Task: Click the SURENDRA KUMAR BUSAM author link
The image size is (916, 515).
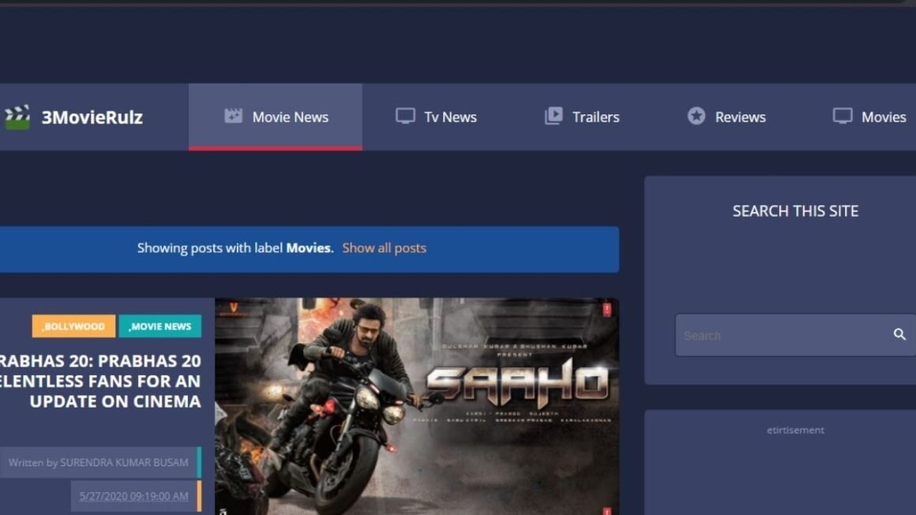Action: click(123, 463)
